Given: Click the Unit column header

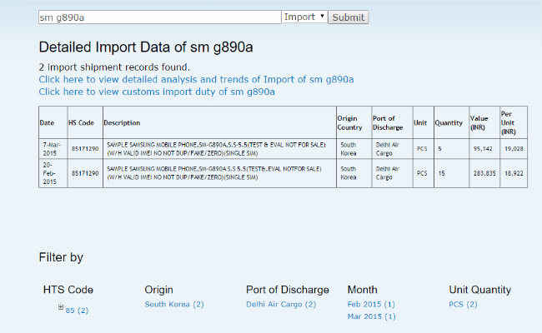Looking at the screenshot, I should click(x=424, y=122).
